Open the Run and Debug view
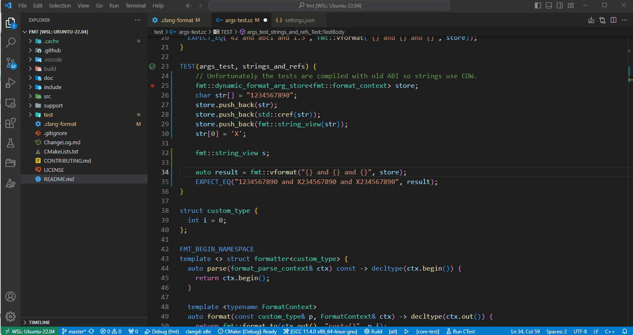The image size is (633, 335). click(x=10, y=83)
